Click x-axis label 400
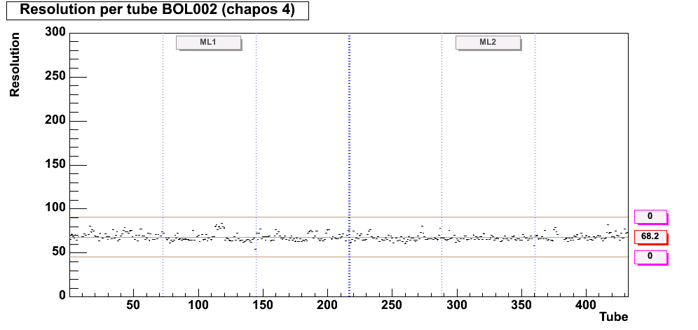 (x=586, y=305)
